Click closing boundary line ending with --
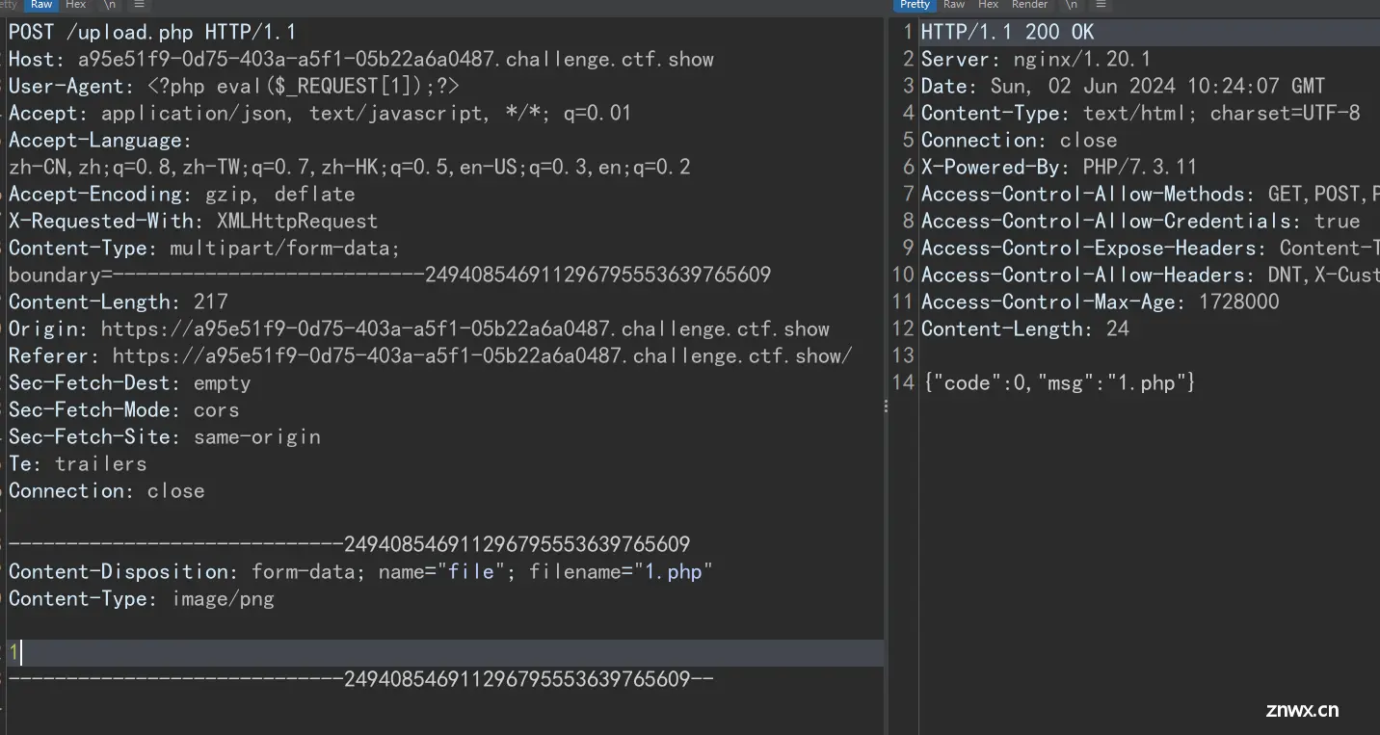This screenshot has height=735, width=1380. (360, 679)
